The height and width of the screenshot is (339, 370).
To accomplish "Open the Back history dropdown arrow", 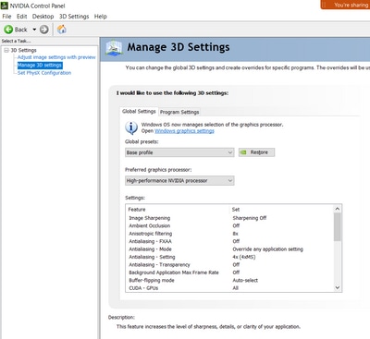I will click(34, 30).
